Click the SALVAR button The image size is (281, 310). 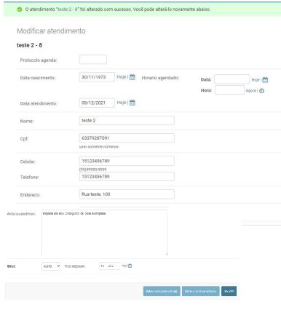coord(229,291)
